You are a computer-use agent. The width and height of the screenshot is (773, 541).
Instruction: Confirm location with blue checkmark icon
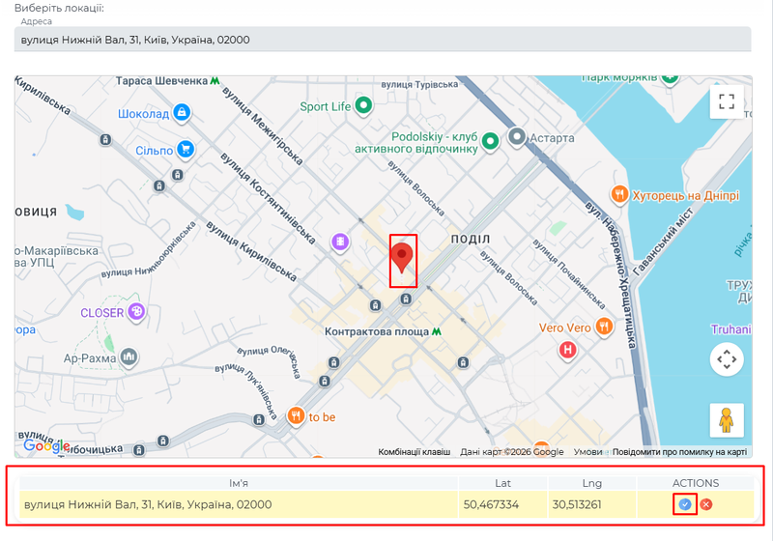click(685, 504)
